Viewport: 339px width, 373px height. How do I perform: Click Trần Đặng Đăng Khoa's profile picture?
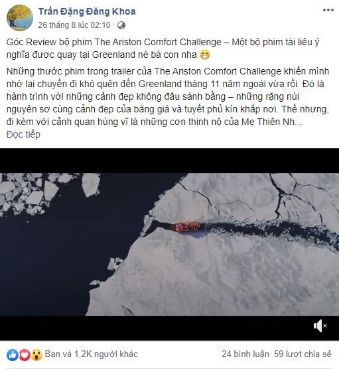click(20, 18)
